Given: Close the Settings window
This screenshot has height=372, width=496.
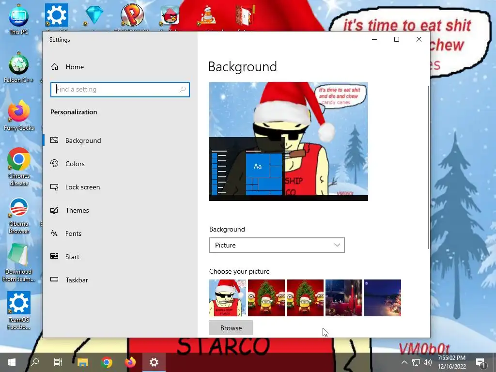Looking at the screenshot, I should pyautogui.click(x=419, y=39).
